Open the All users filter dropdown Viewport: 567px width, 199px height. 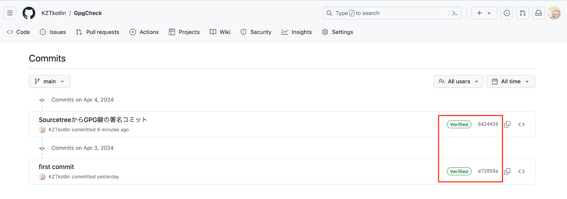point(458,81)
